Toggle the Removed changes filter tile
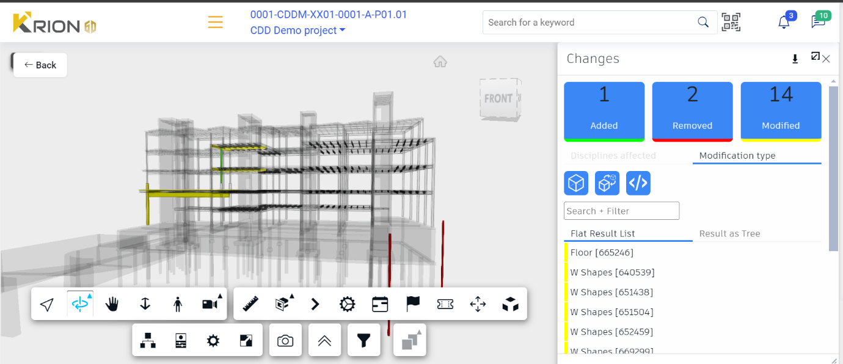 click(692, 111)
